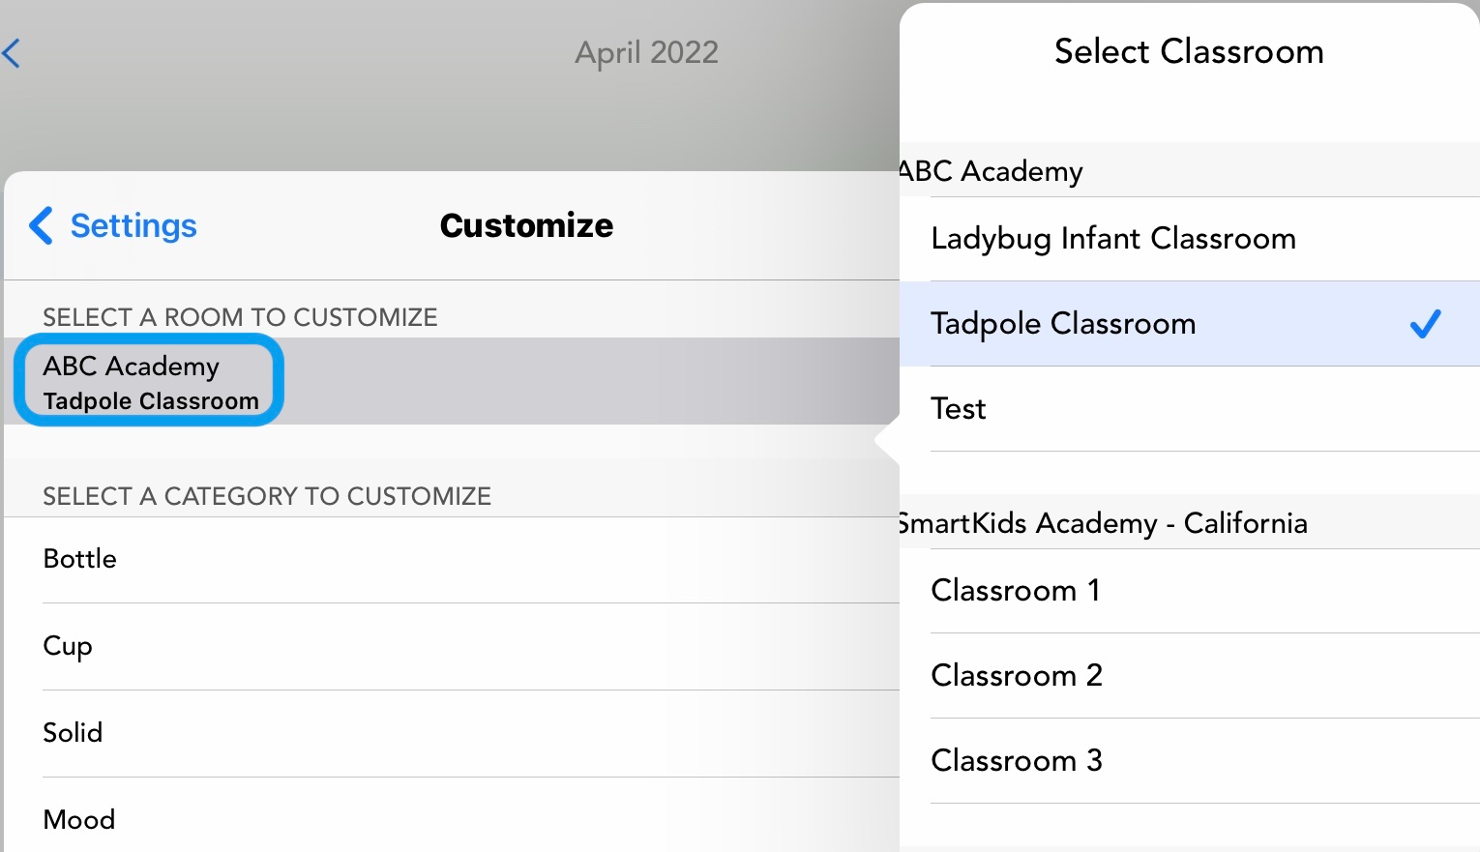Click the Select Classroom popover title

(x=1188, y=51)
